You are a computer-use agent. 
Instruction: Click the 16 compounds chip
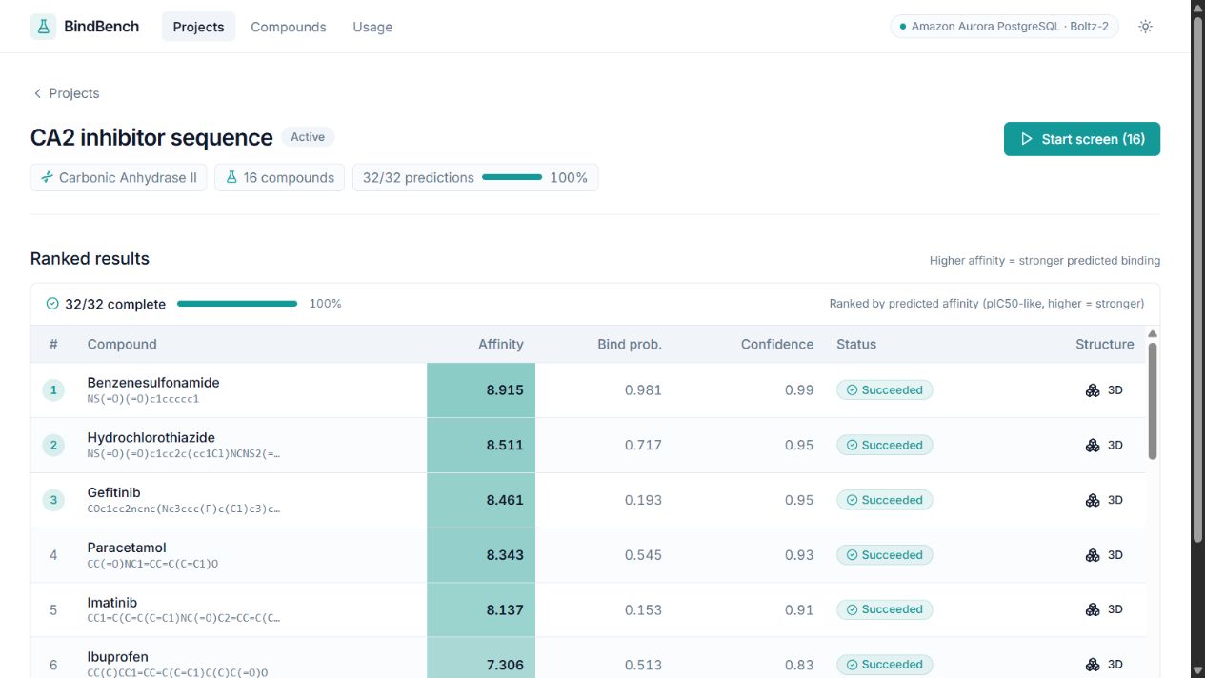[x=279, y=177]
